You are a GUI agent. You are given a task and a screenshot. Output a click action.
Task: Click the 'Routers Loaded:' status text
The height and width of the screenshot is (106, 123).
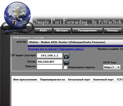[x=110, y=49]
